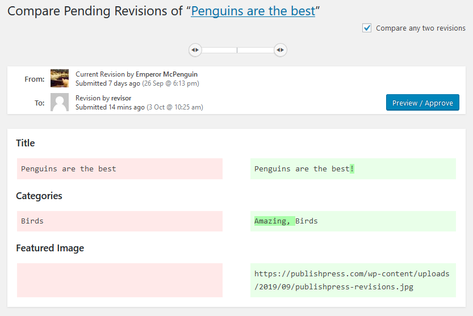Click the right revision slider handle
The image size is (473, 316).
tap(280, 50)
